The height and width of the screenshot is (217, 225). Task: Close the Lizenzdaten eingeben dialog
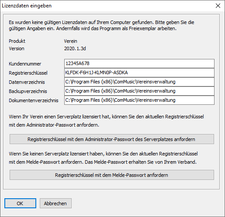[218, 6]
